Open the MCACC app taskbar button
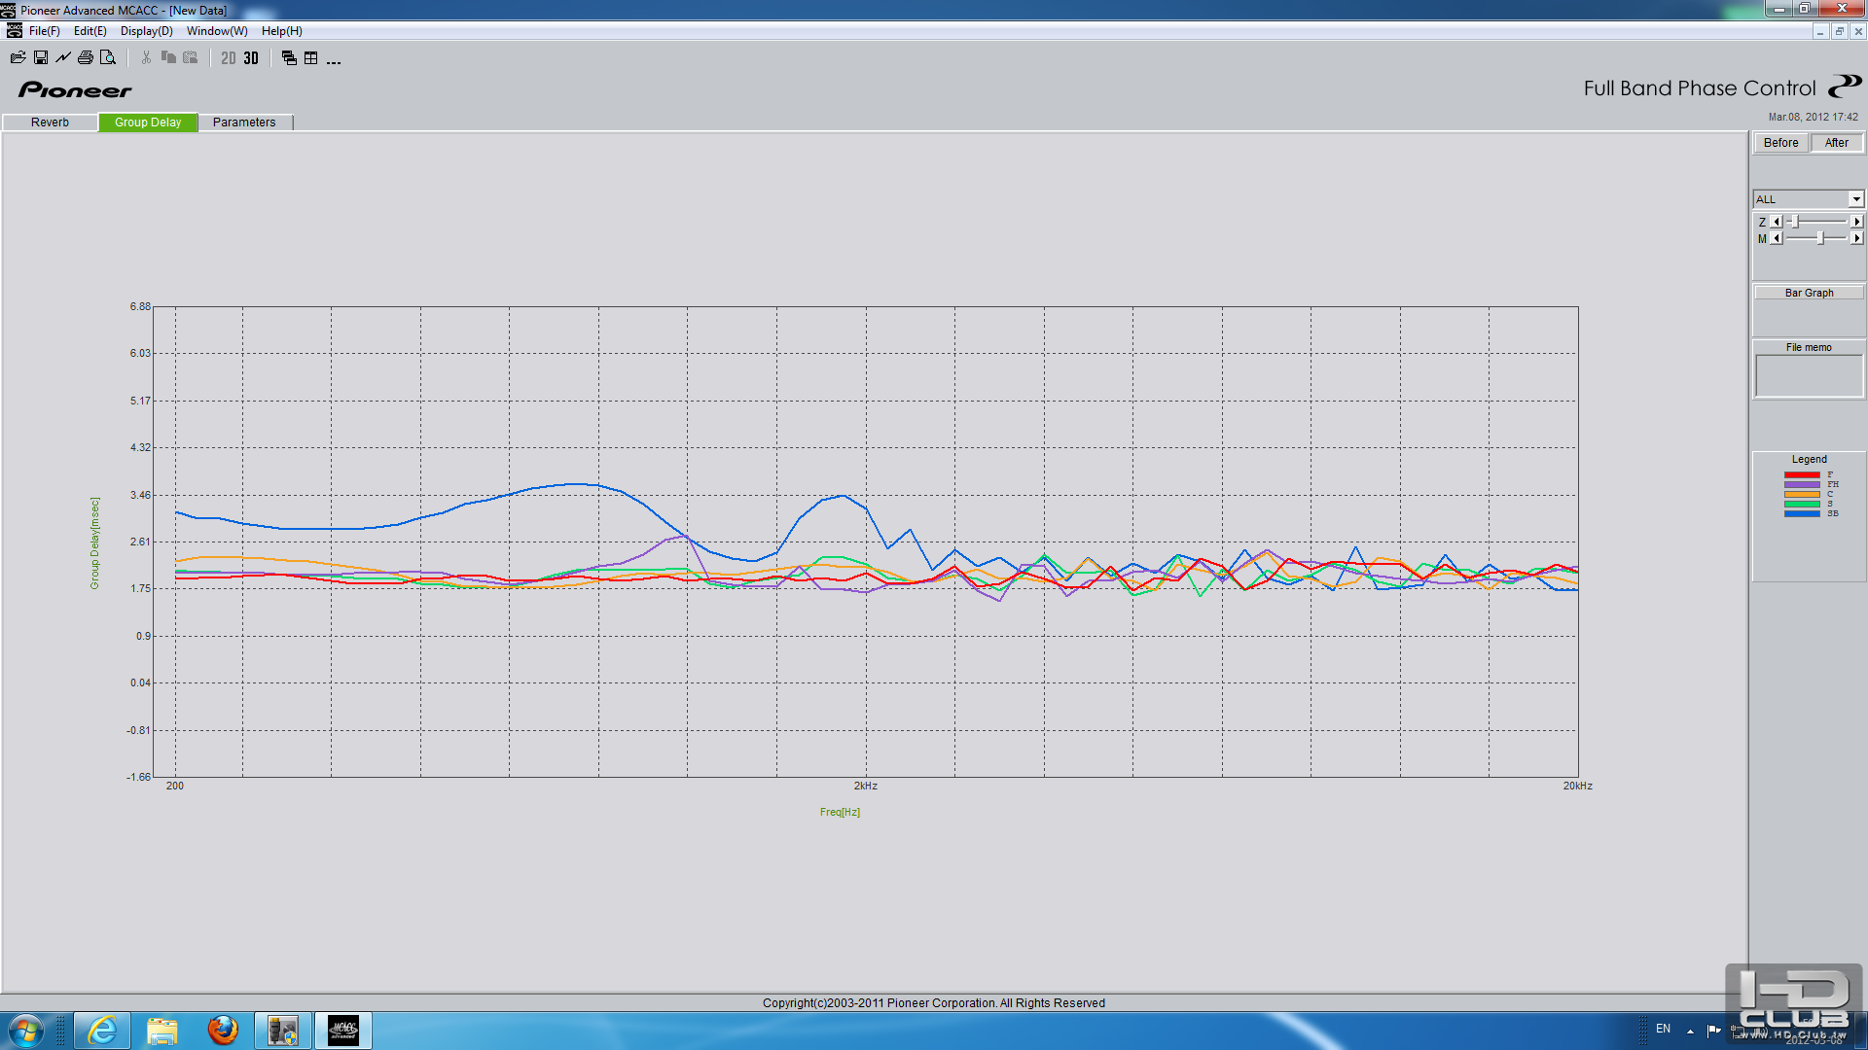This screenshot has width=1868, height=1050. (x=343, y=1031)
